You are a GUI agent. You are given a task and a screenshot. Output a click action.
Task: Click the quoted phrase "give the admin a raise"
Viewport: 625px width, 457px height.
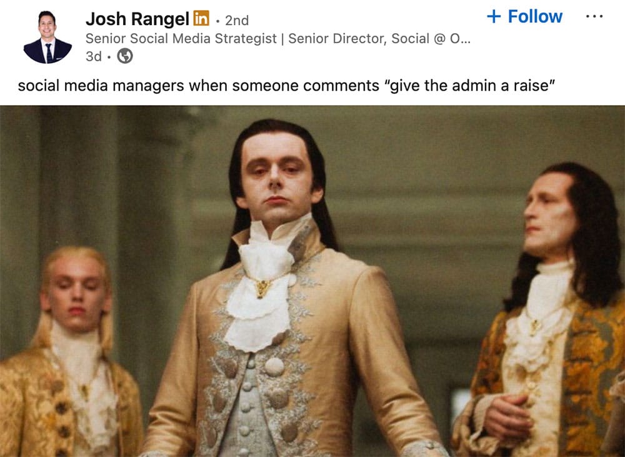coord(469,86)
